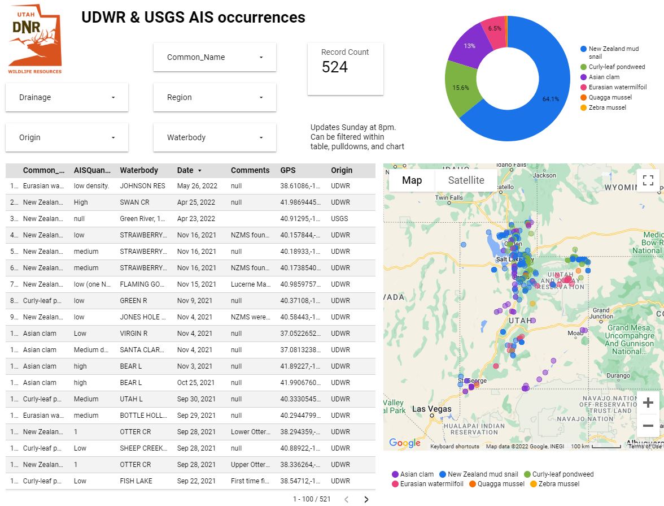Zoom in on the map
This screenshot has height=506, width=664.
click(648, 403)
